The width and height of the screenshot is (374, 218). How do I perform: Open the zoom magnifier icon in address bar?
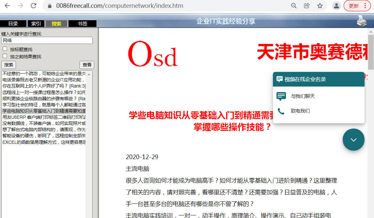coord(294,6)
